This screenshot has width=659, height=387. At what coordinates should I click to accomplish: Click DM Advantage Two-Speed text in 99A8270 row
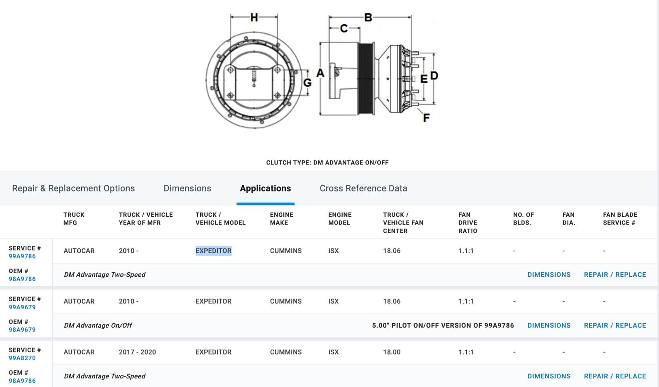tap(105, 376)
